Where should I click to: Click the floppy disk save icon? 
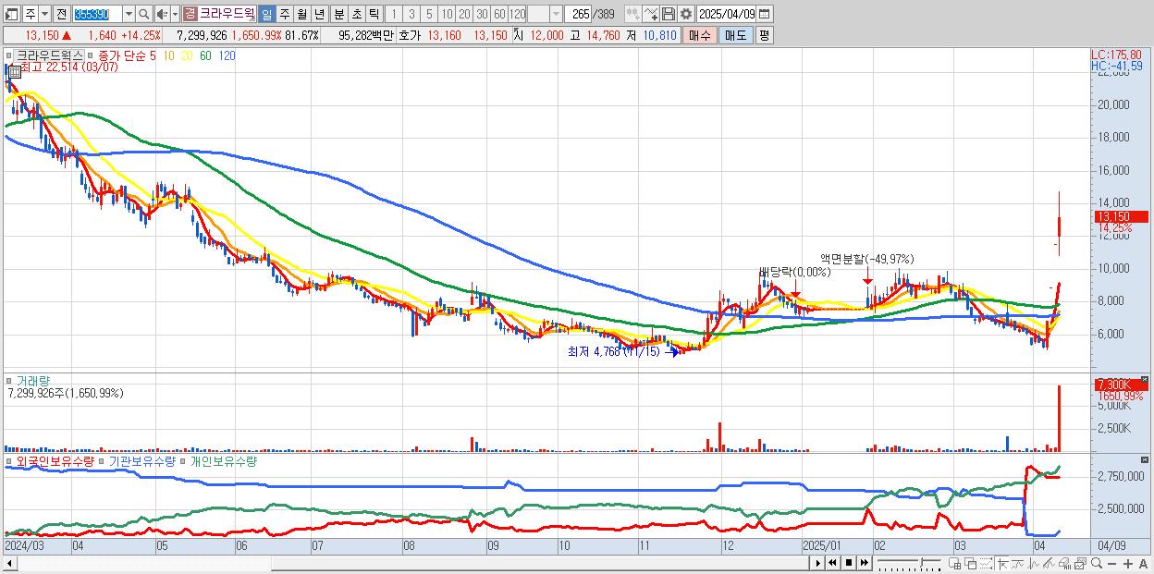tap(669, 14)
